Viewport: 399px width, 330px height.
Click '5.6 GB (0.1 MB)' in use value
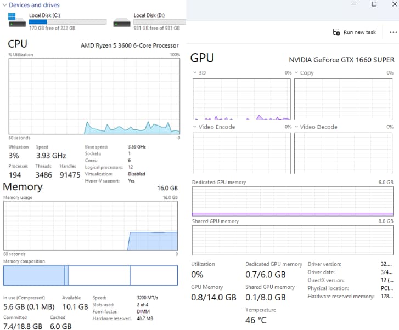pos(29,307)
